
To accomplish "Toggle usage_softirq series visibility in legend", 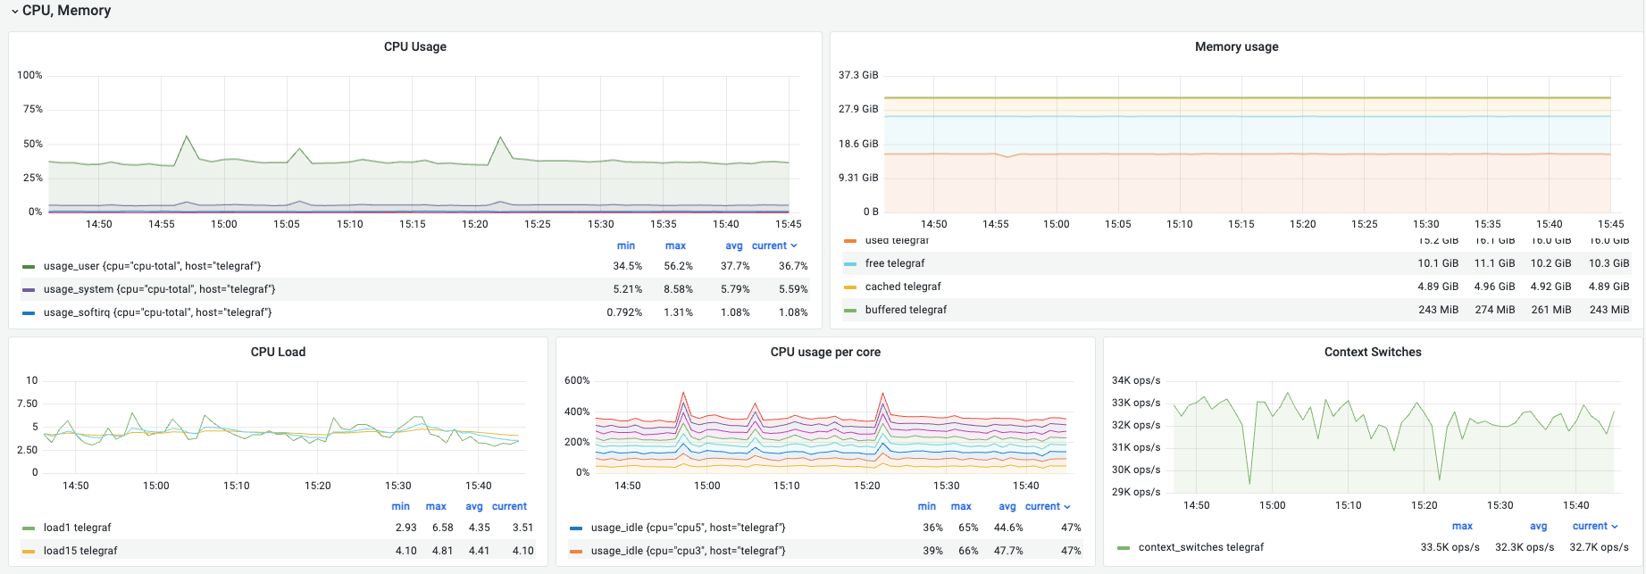I will pos(157,312).
